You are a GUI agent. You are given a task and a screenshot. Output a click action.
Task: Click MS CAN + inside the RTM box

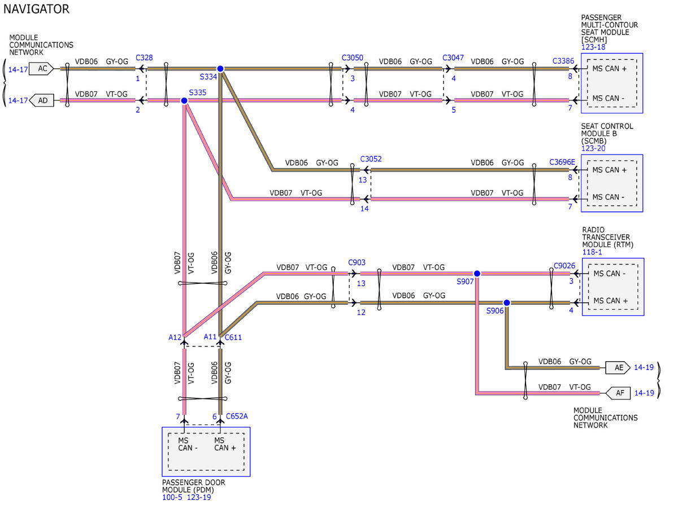[610, 301]
